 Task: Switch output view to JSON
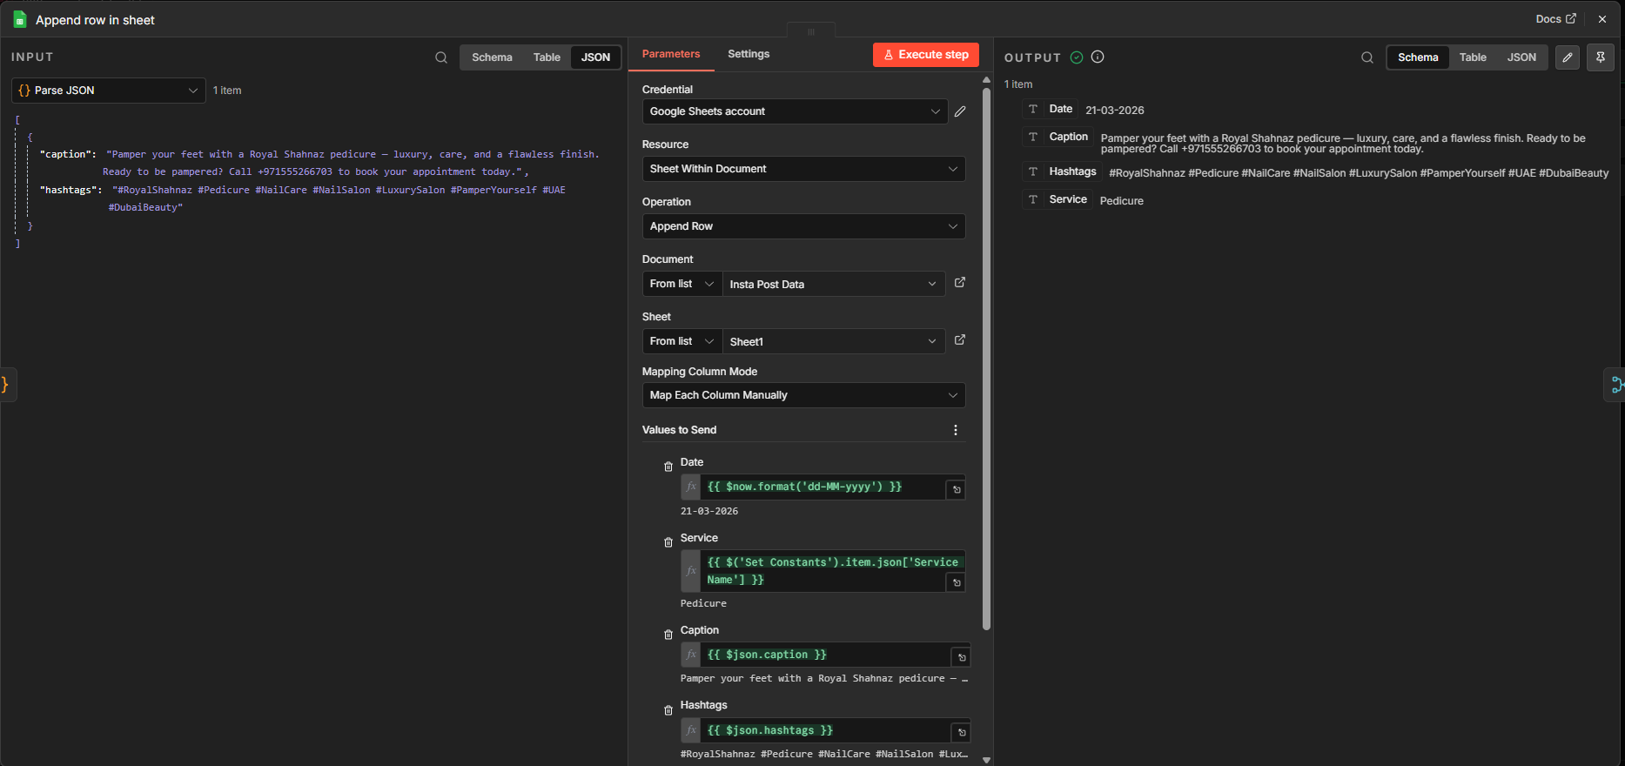click(x=1521, y=57)
